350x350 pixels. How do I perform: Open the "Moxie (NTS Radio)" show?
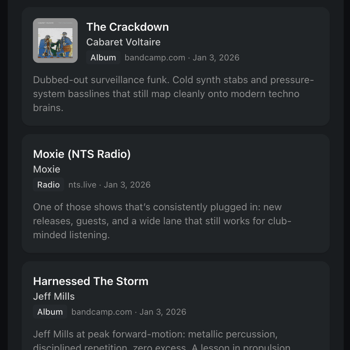[x=82, y=154]
